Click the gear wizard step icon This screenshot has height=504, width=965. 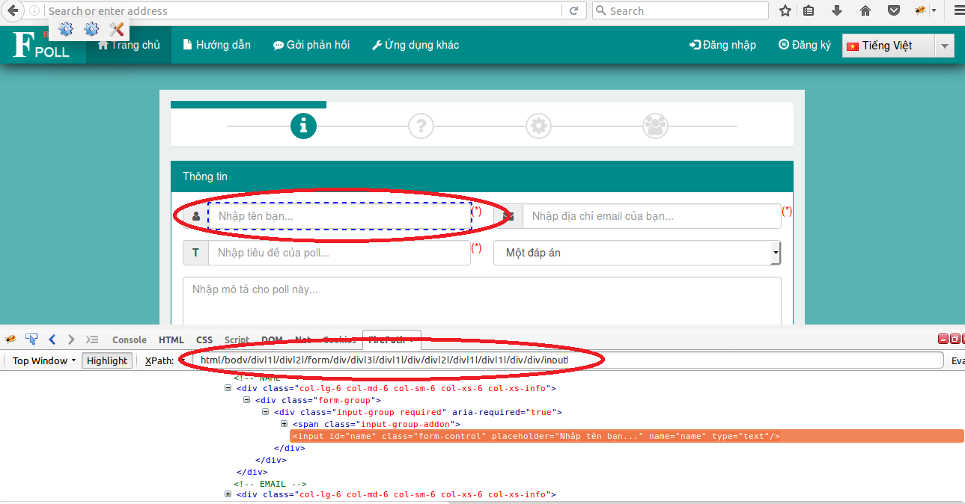click(x=538, y=126)
